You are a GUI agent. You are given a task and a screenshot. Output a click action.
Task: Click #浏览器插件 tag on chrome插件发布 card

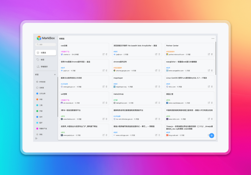pos(118,68)
